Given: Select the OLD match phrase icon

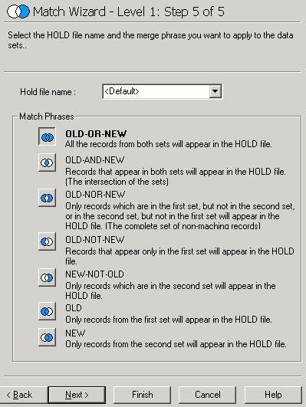Looking at the screenshot, I should (47, 311).
